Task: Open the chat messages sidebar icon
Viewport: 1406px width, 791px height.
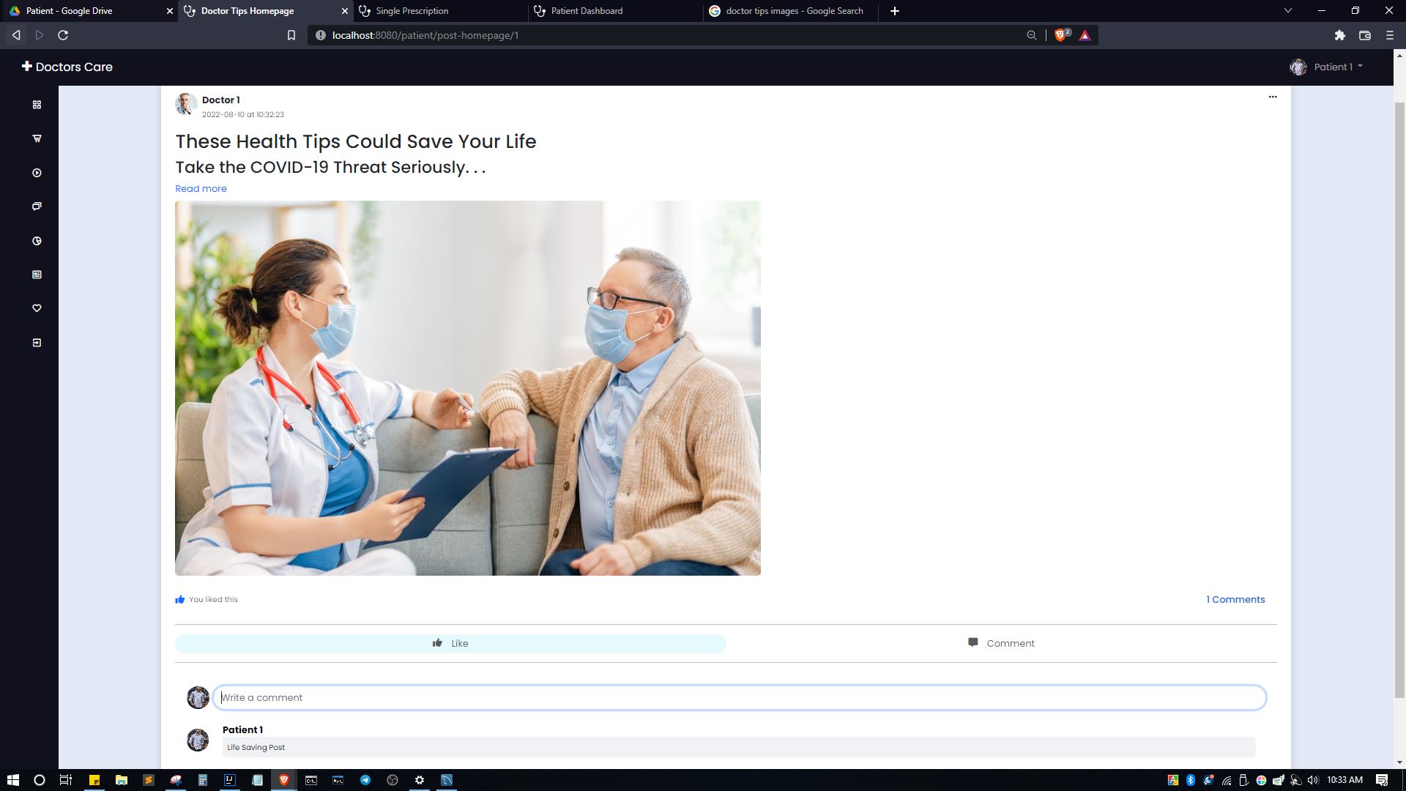Action: tap(37, 207)
